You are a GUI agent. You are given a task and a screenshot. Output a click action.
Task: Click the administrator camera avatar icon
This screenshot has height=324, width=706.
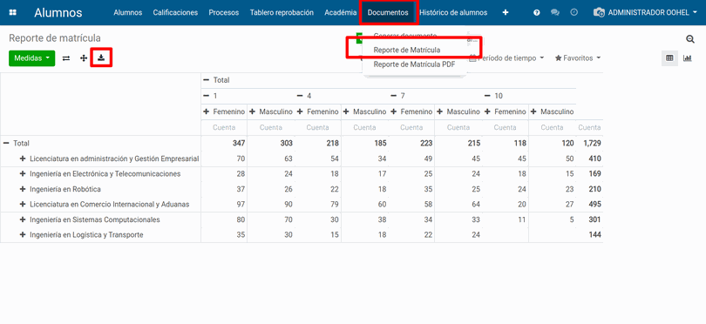click(x=600, y=12)
